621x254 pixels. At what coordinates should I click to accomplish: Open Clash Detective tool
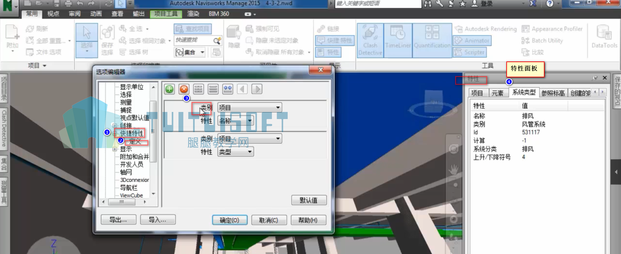[x=370, y=40]
